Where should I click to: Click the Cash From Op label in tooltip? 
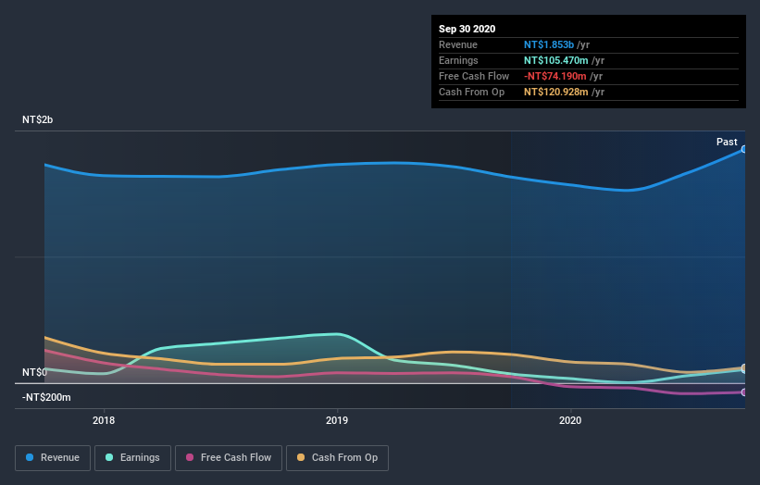(x=471, y=92)
